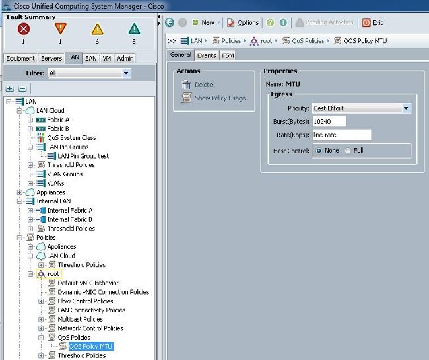Click the Delete trash can icon

point(186,85)
